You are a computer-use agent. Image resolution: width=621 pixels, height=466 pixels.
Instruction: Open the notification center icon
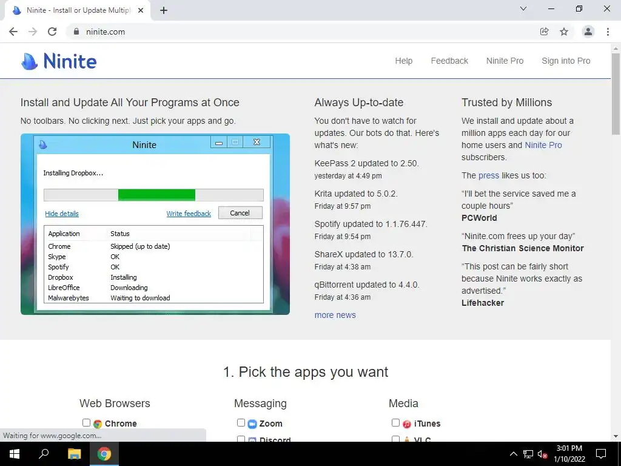tap(601, 454)
